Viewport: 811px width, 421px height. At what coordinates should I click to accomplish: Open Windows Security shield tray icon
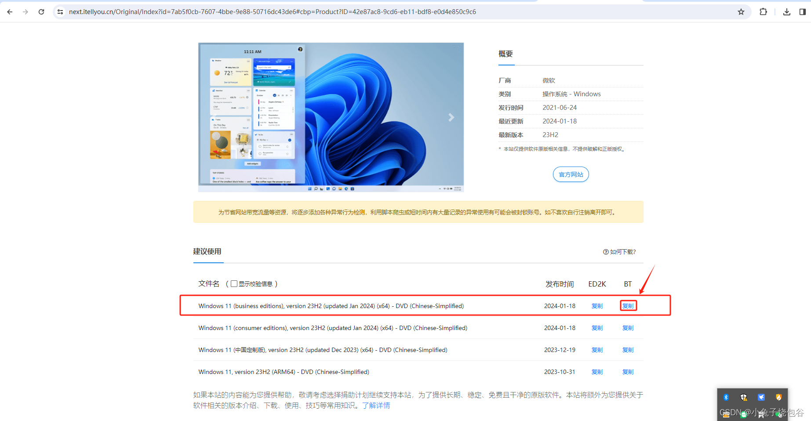[743, 397]
